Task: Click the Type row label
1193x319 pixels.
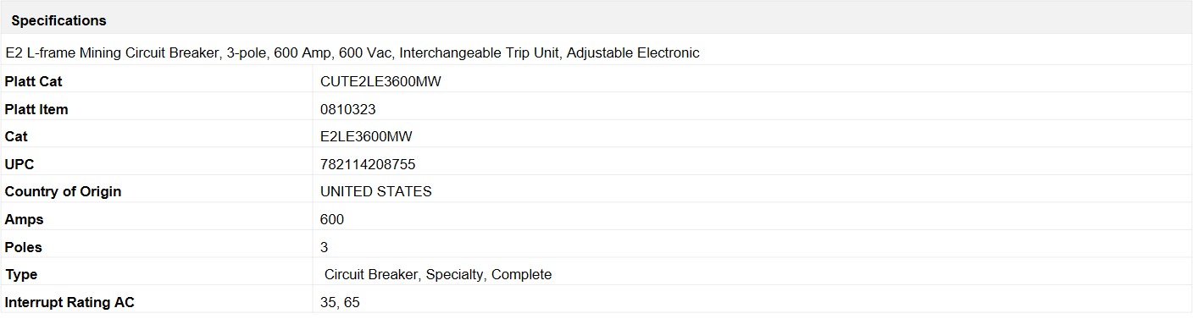Action: coord(21,274)
